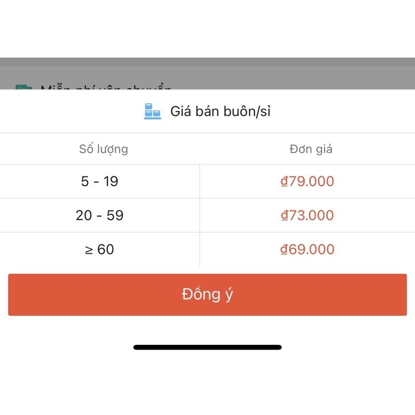Tap the darker gray strip atop the overlay
This screenshot has width=415, height=415.
(x=208, y=62)
